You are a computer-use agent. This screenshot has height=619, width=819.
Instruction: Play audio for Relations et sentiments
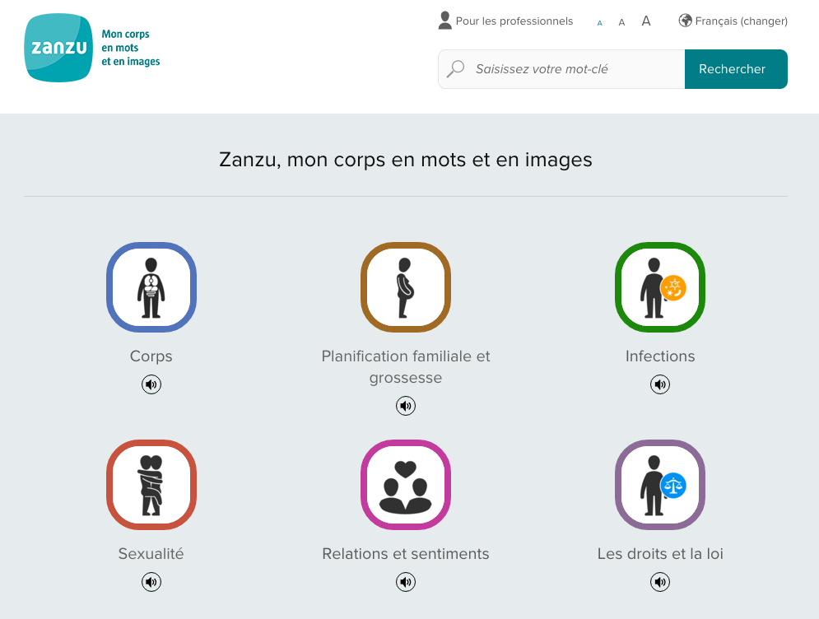click(406, 582)
